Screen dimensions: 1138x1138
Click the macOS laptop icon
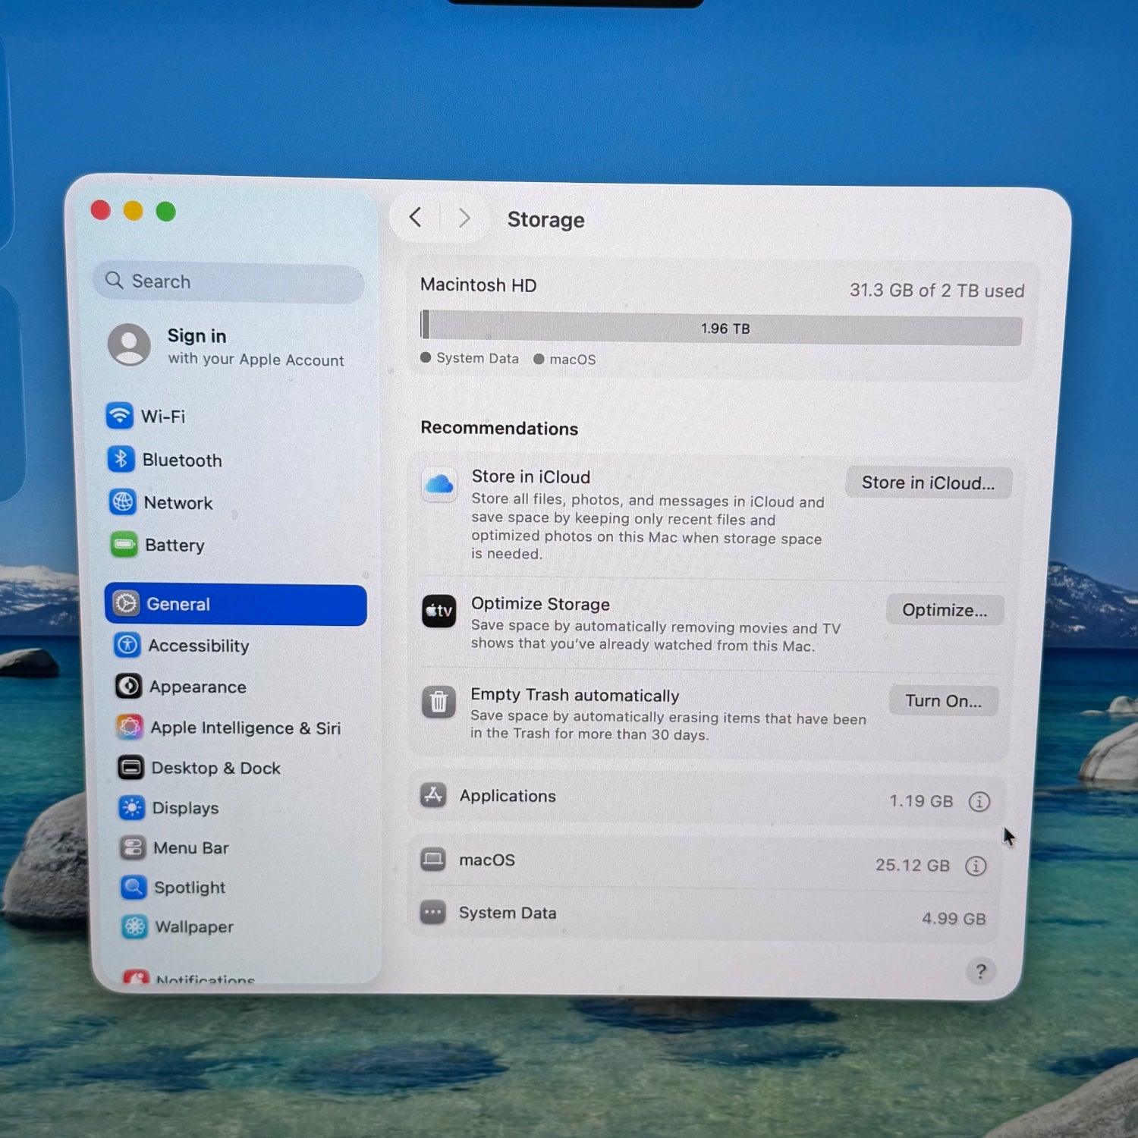(432, 860)
